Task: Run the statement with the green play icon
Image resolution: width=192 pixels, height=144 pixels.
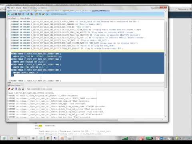Action: 9,14
